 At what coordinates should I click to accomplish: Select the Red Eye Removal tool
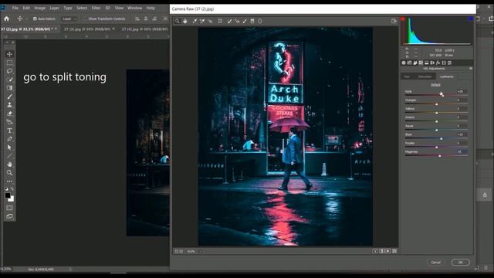[237, 21]
